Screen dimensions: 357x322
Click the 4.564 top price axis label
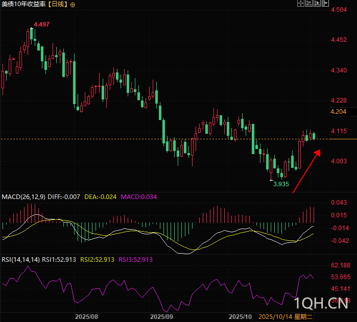339,10
